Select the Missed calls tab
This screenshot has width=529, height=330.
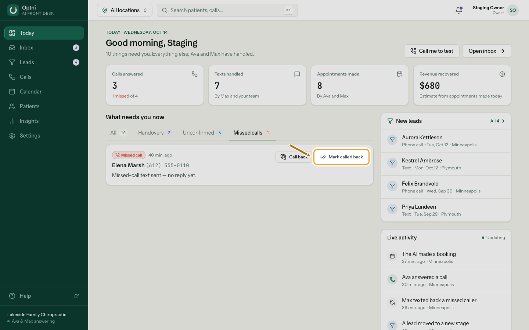coord(252,133)
